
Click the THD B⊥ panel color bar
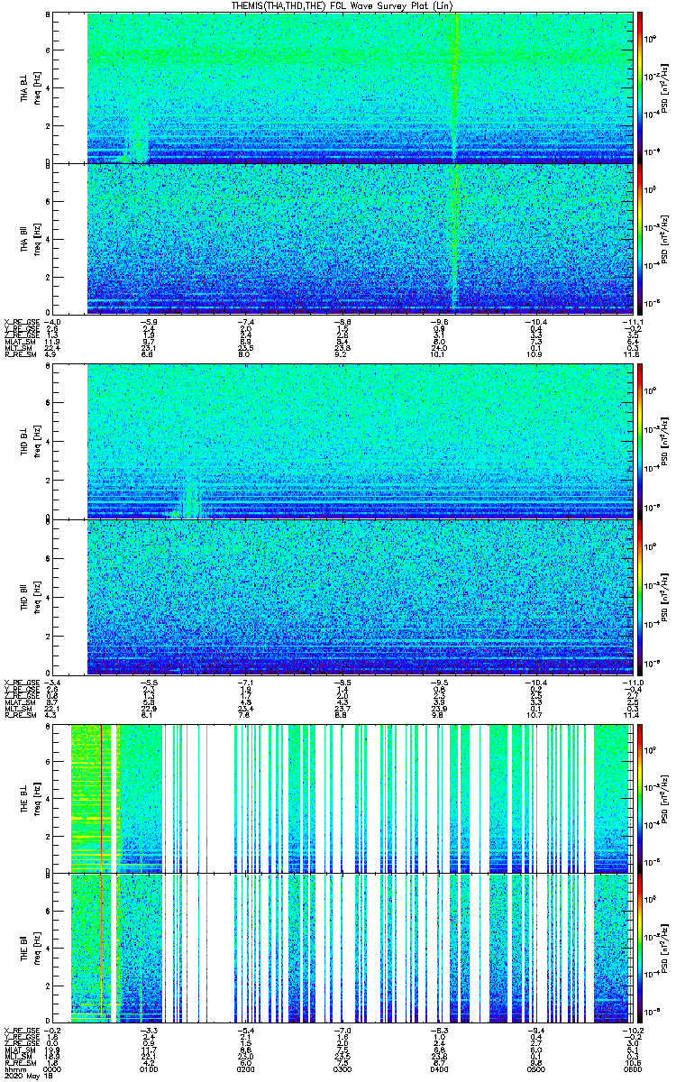[640, 439]
